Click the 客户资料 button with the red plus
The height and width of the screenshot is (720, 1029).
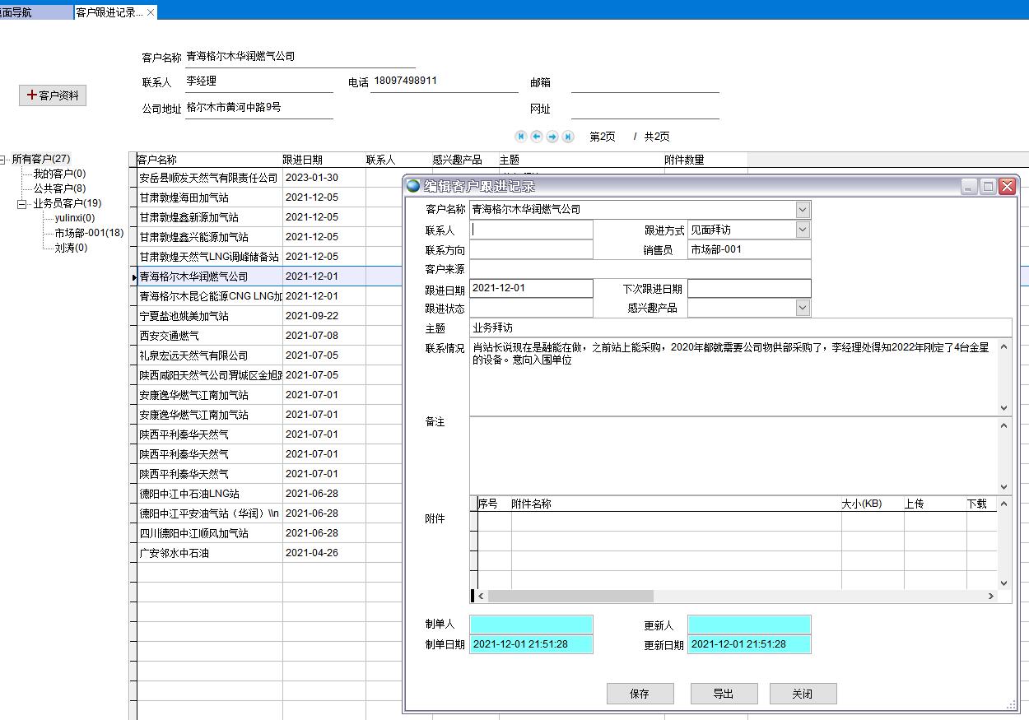pyautogui.click(x=53, y=95)
